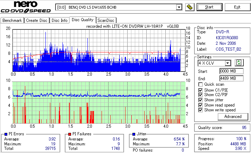Click the PI Failures total 1748

pyautogui.click(x=115, y=148)
